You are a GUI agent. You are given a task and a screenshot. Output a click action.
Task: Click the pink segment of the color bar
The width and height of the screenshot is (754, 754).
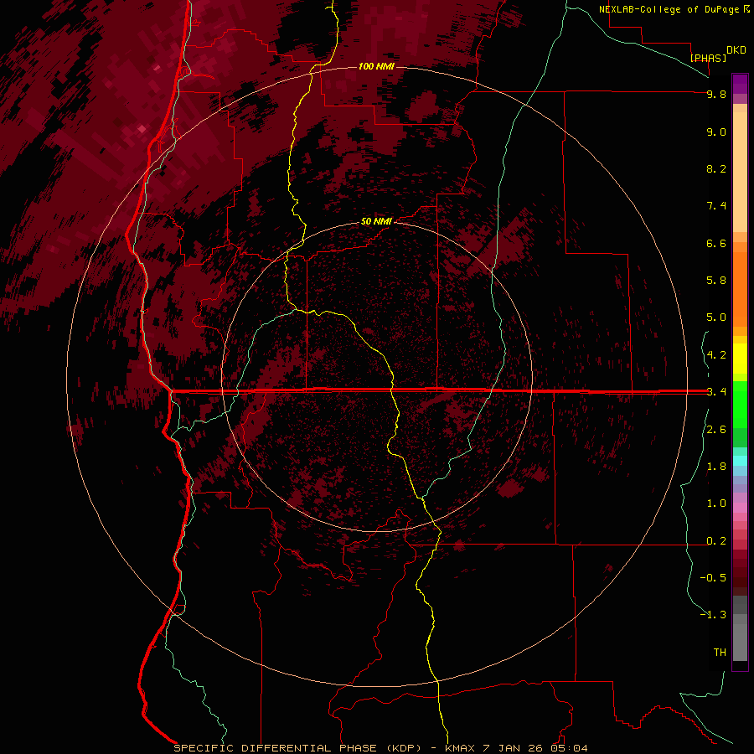point(740,508)
